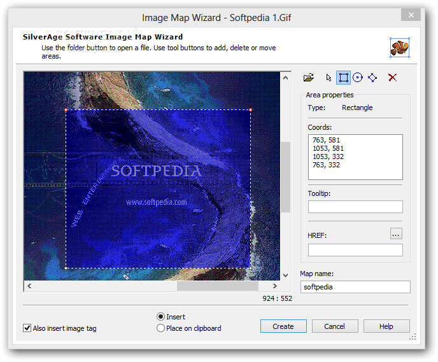Click into the HREF input field
438x362 pixels.
tap(355, 250)
